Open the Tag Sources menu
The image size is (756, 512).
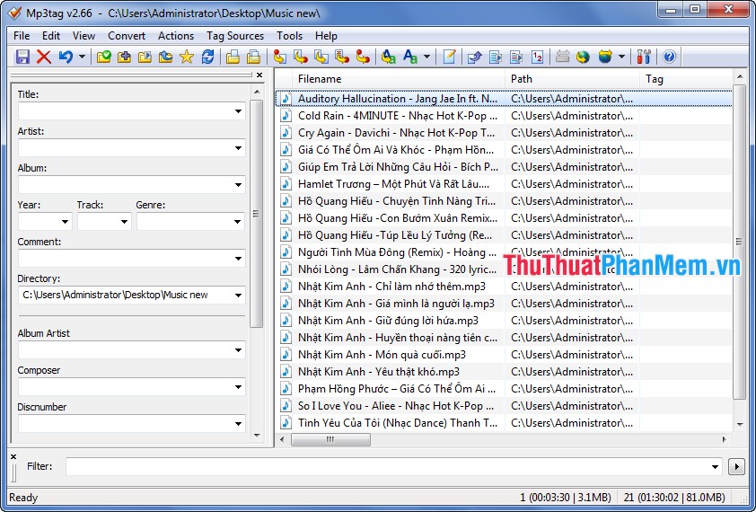point(235,36)
